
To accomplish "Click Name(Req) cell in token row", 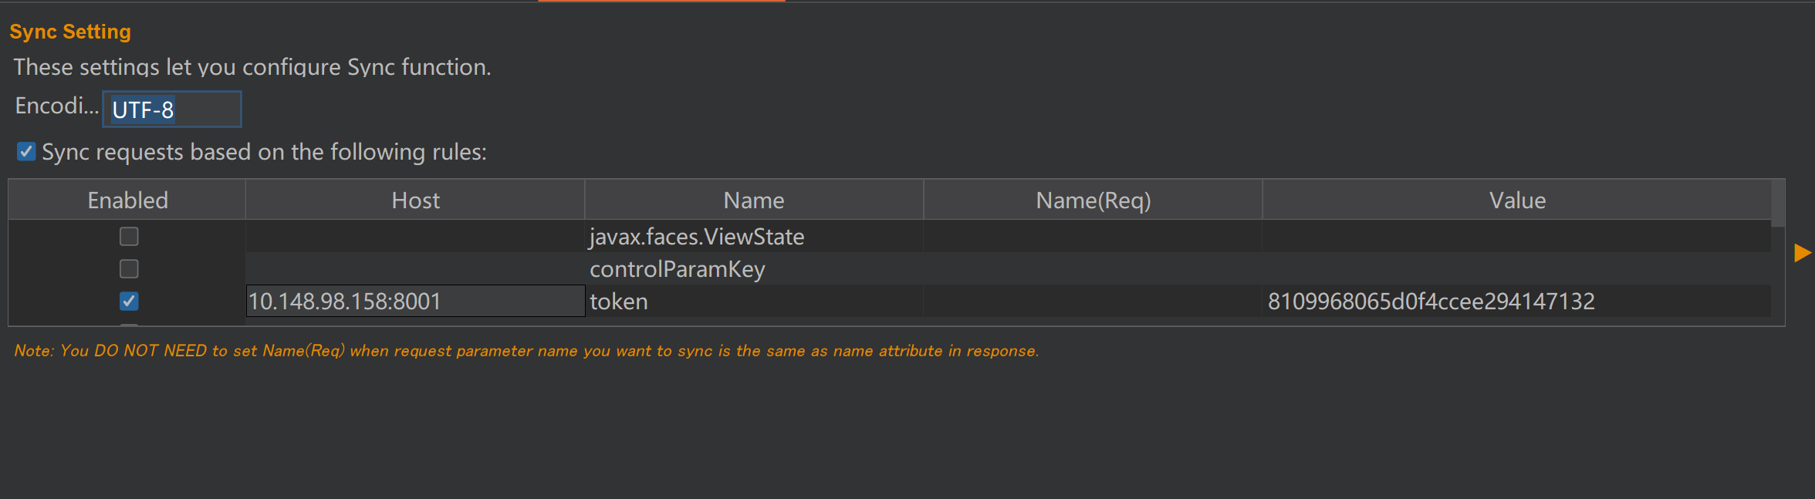I will 1093,302.
